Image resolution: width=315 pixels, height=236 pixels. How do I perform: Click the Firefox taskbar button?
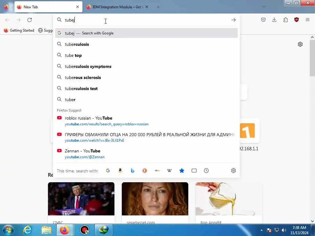(65, 230)
